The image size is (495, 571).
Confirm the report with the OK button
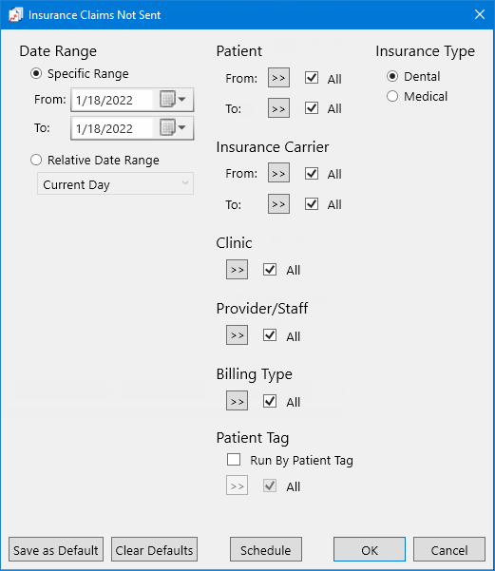[370, 549]
